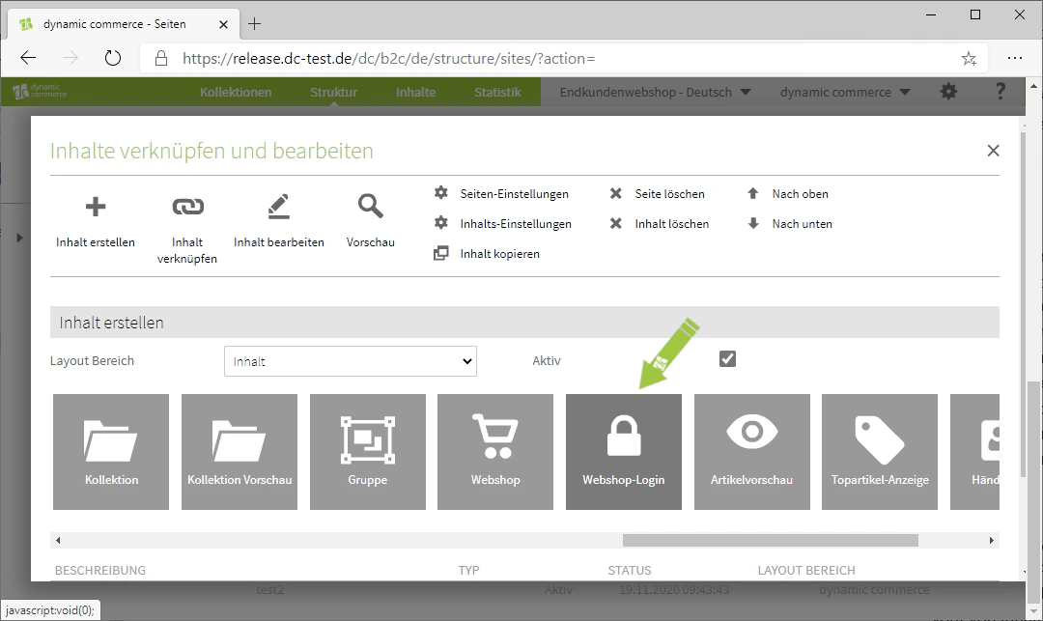
Task: Expand the Endkundenwebshop - Deutsch dropdown
Action: [x=655, y=93]
